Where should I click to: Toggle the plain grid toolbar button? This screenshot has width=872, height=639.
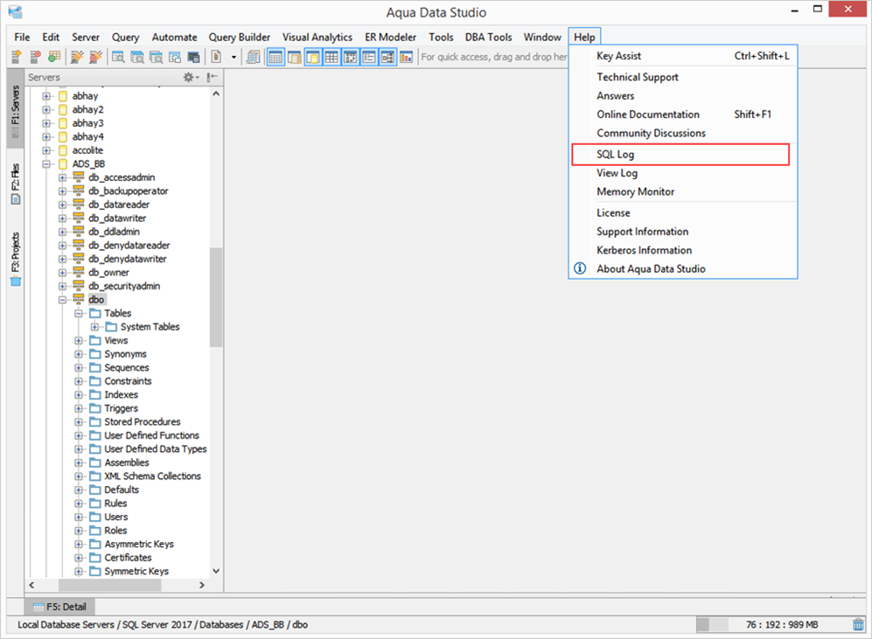click(x=331, y=57)
